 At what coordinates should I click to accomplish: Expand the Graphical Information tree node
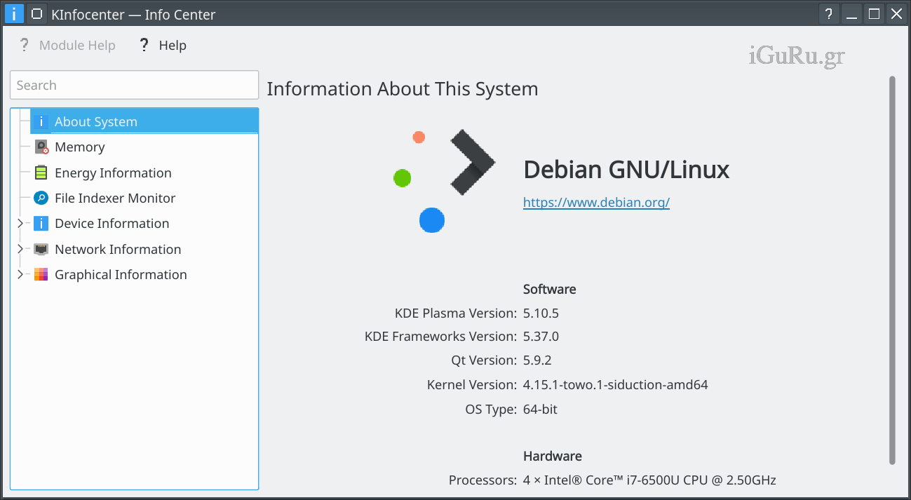[20, 274]
